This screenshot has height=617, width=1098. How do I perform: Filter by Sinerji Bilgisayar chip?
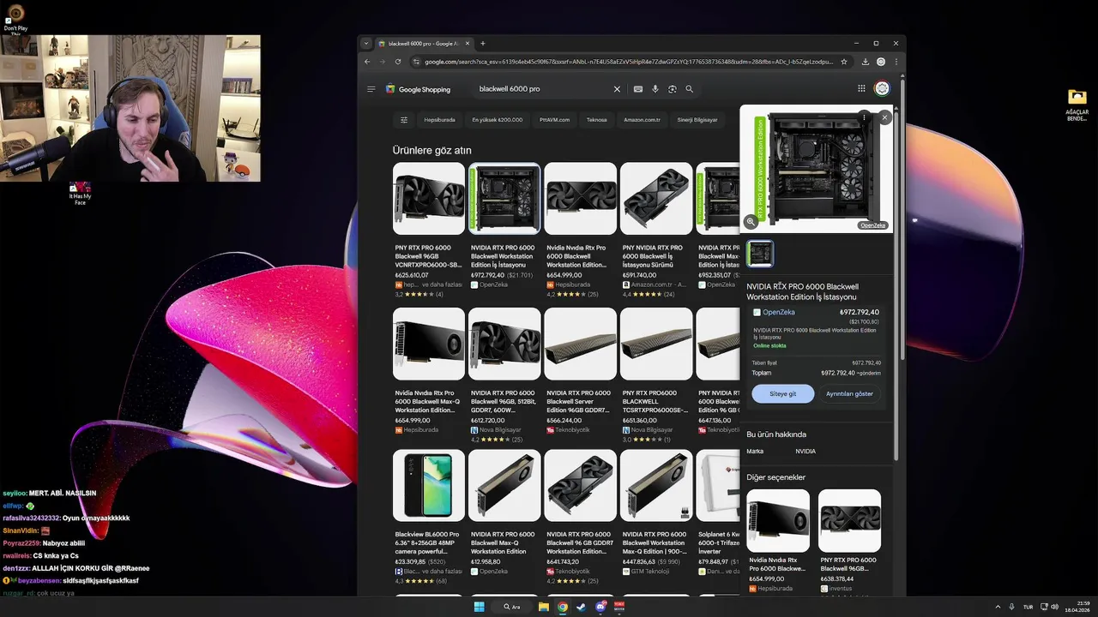click(x=697, y=120)
